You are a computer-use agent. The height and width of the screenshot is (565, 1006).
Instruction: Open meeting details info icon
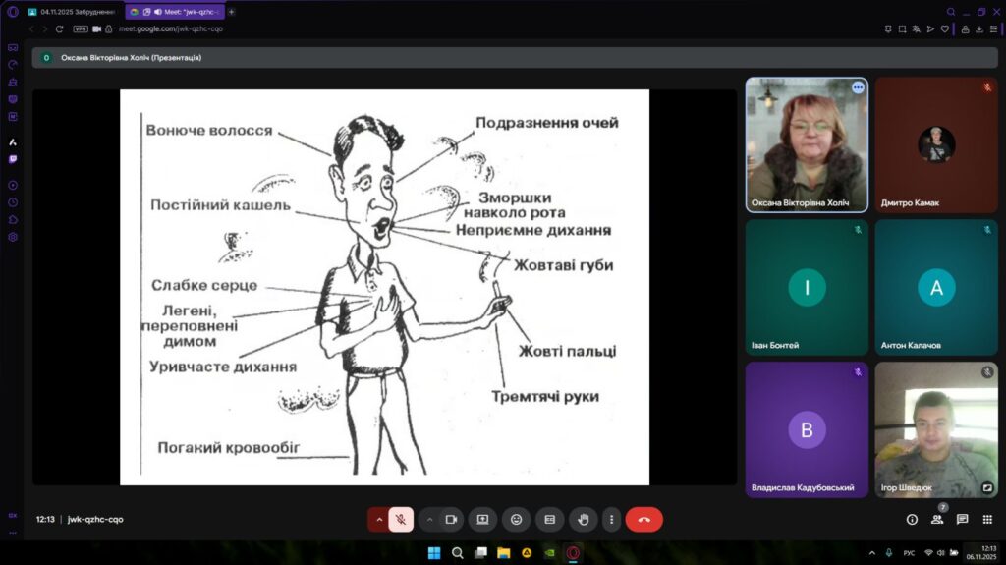tap(912, 519)
